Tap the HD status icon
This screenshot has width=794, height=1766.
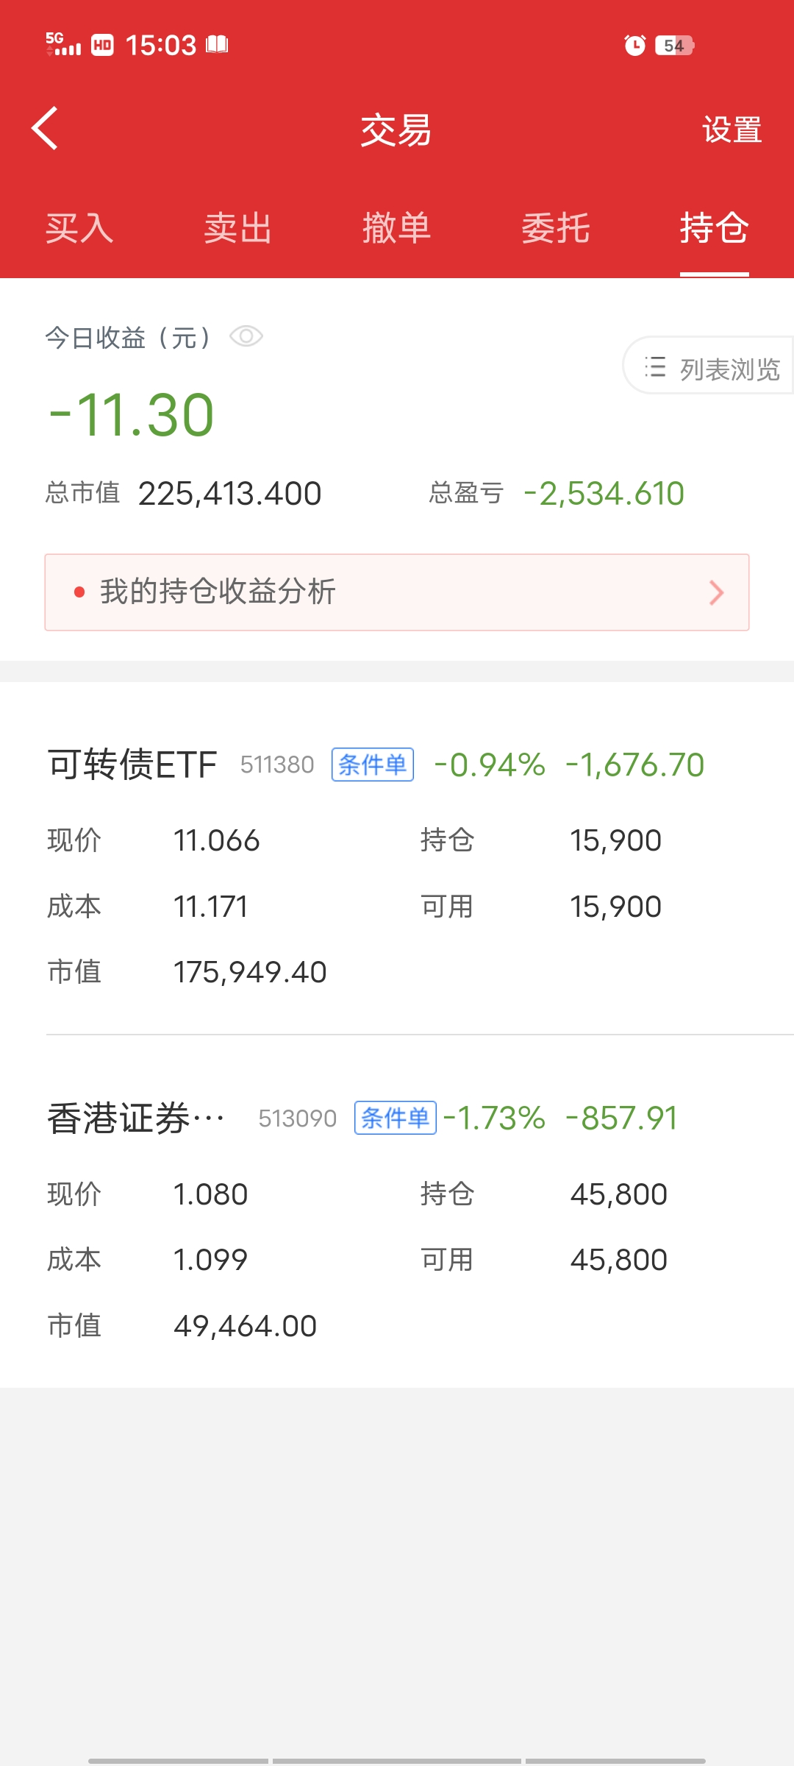[102, 46]
